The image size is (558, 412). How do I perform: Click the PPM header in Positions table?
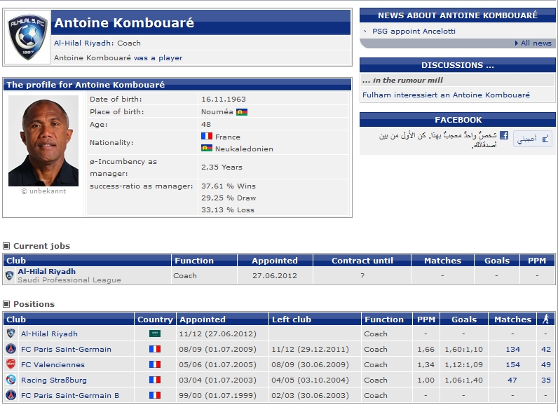click(426, 319)
